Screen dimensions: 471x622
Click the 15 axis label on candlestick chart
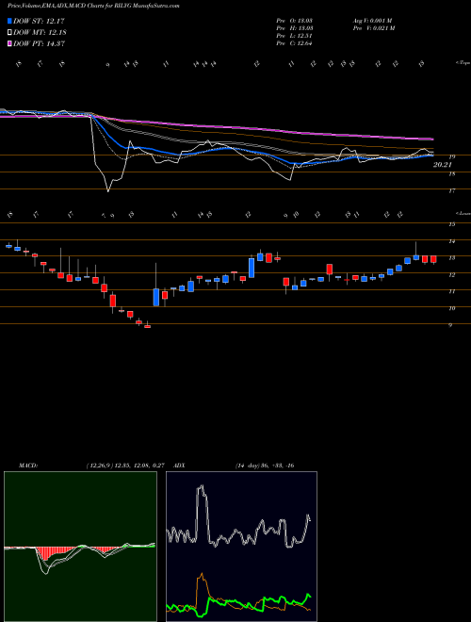click(x=451, y=224)
